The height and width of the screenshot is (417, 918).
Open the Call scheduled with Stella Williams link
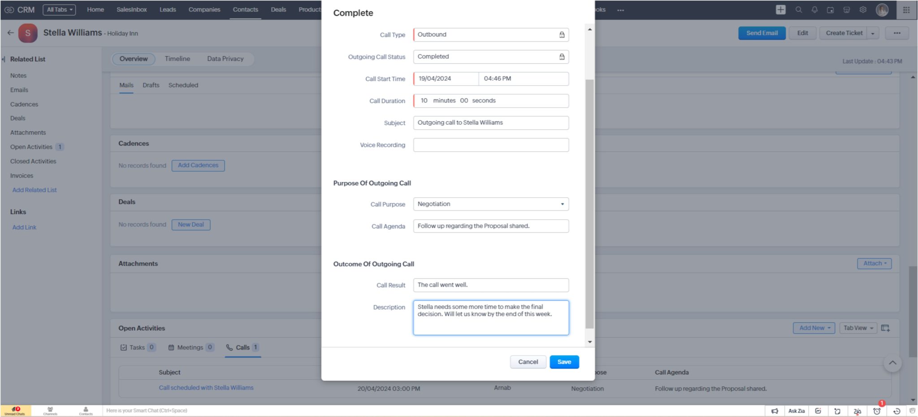(x=206, y=387)
